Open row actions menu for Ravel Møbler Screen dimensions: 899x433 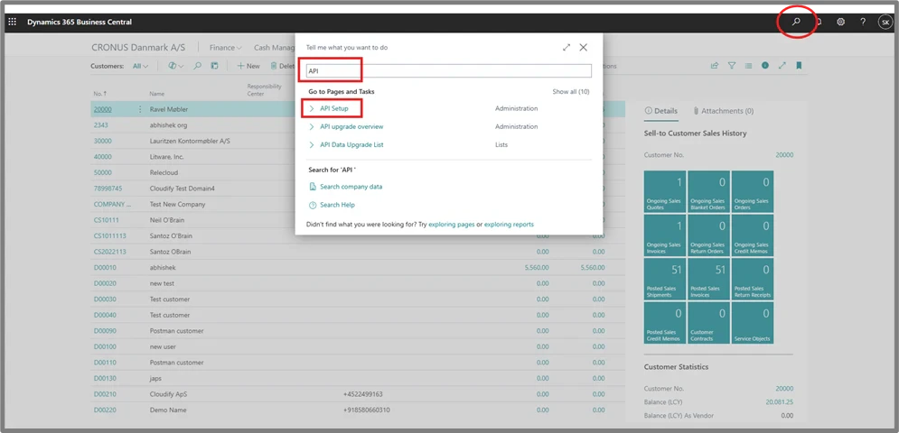click(139, 109)
